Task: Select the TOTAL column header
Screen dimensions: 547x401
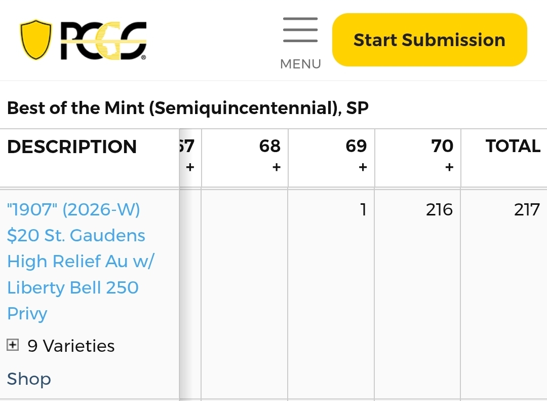Action: point(513,146)
